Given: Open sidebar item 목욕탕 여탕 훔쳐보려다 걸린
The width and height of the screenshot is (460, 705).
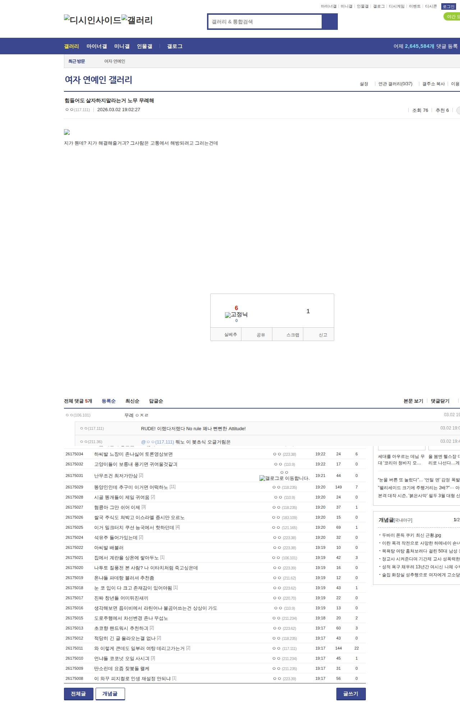Looking at the screenshot, I should [421, 551].
